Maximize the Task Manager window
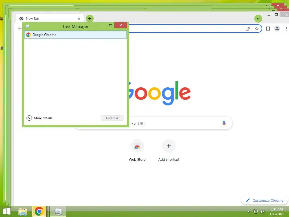 [111, 25]
